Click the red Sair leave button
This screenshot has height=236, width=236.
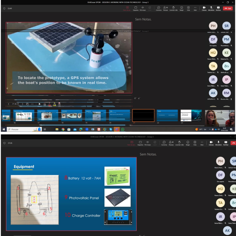tap(228, 8)
